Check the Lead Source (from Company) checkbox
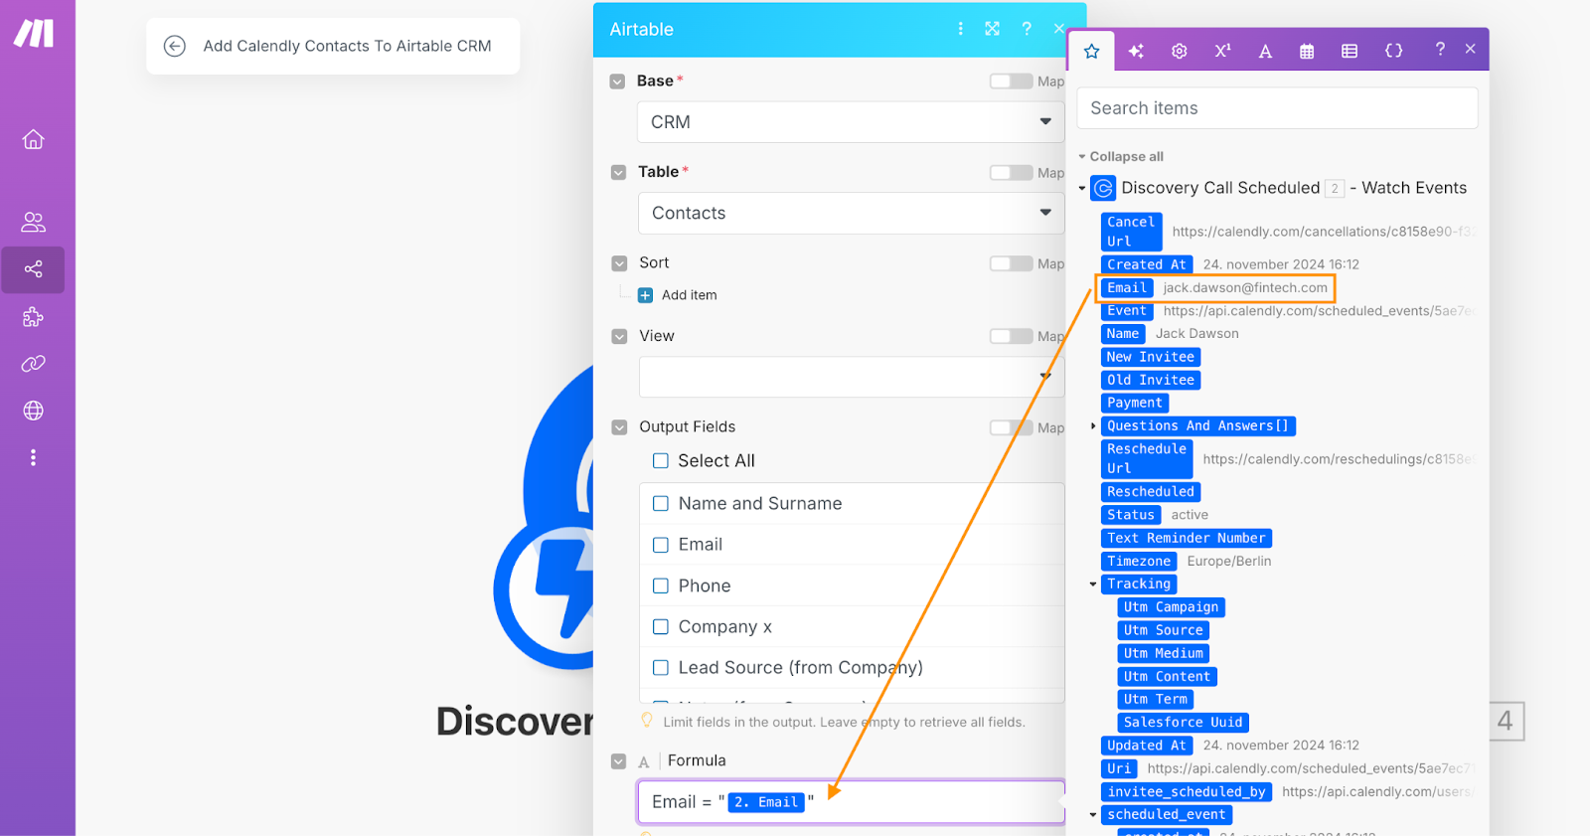This screenshot has height=836, width=1590. coord(661,668)
